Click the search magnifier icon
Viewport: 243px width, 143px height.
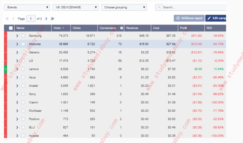point(159,7)
